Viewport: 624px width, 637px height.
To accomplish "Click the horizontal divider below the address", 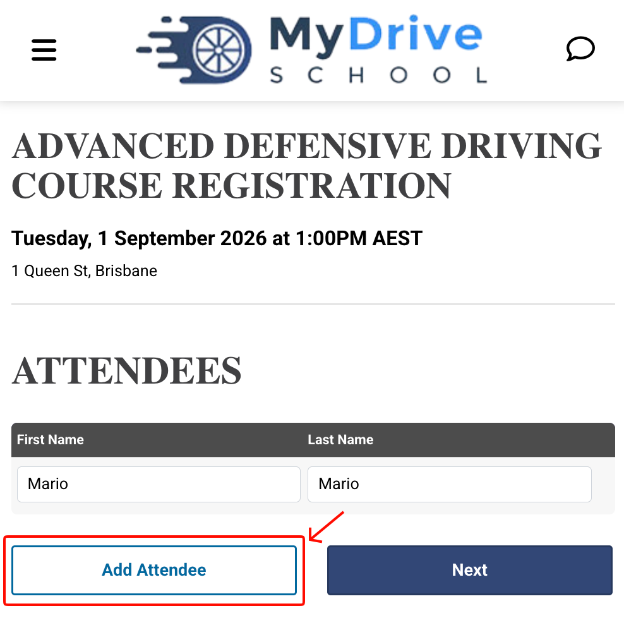I will 313,304.
